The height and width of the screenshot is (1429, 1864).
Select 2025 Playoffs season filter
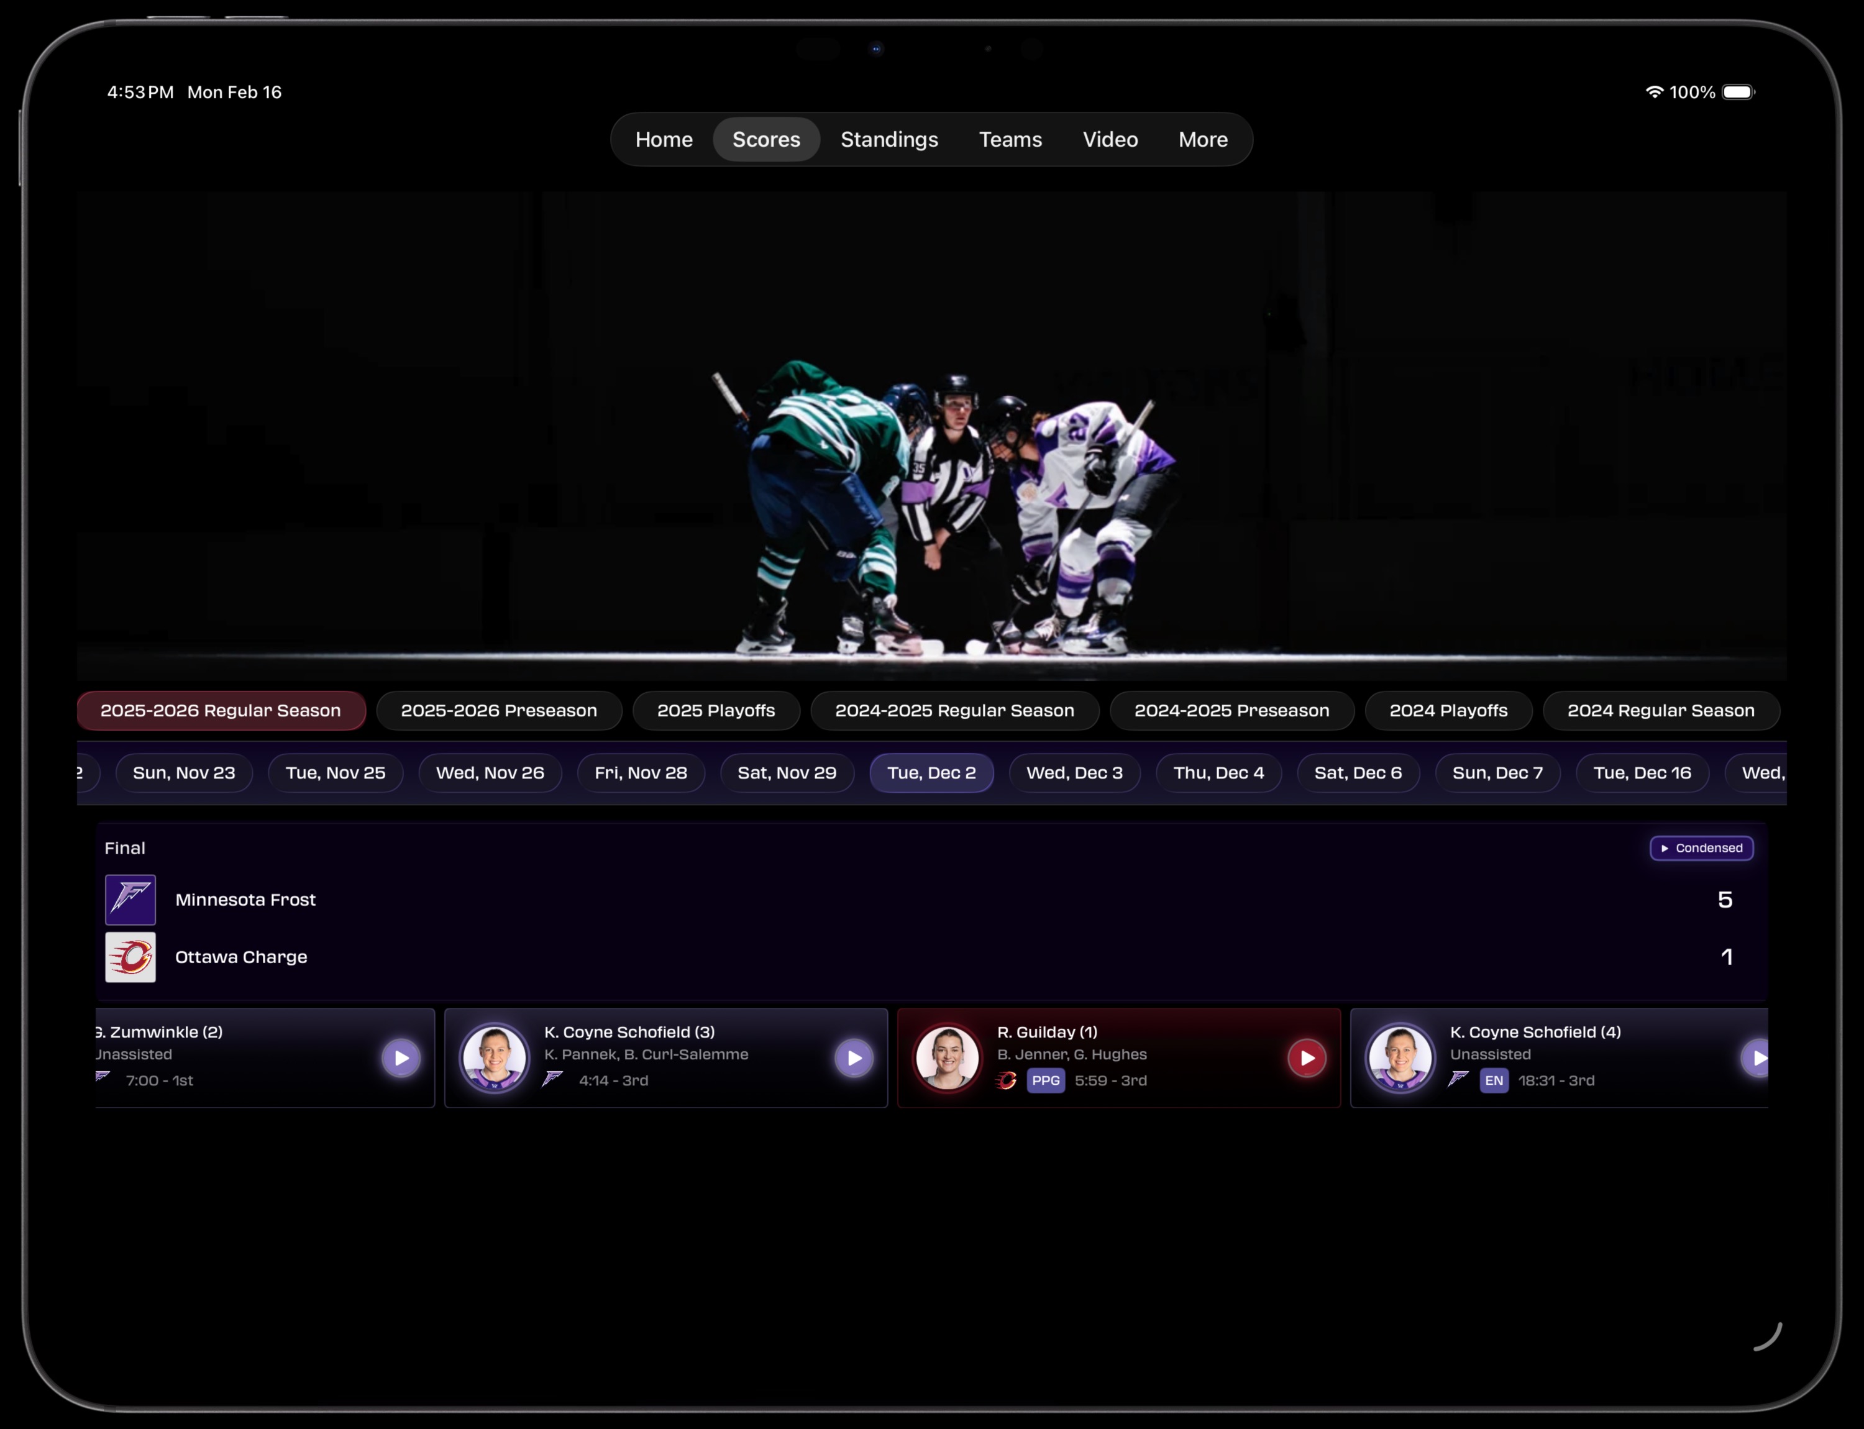tap(716, 710)
